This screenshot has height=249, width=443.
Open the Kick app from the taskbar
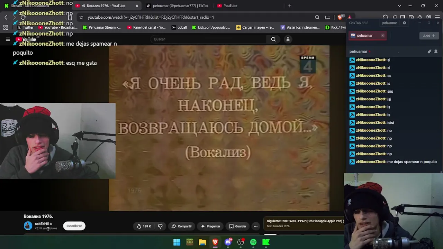(x=266, y=242)
